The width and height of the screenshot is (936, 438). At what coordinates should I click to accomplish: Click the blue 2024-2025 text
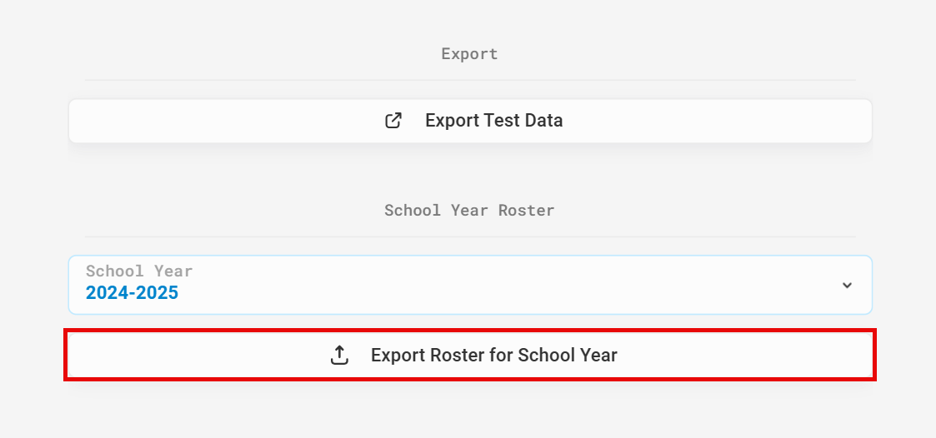tap(132, 292)
